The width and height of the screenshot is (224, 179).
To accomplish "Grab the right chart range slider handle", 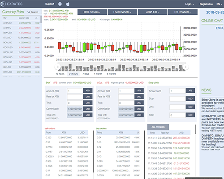I will coord(185,67).
